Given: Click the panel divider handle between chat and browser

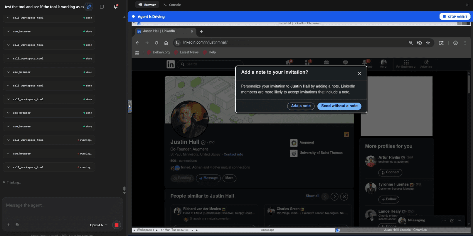Looking at the screenshot, I should click(129, 106).
